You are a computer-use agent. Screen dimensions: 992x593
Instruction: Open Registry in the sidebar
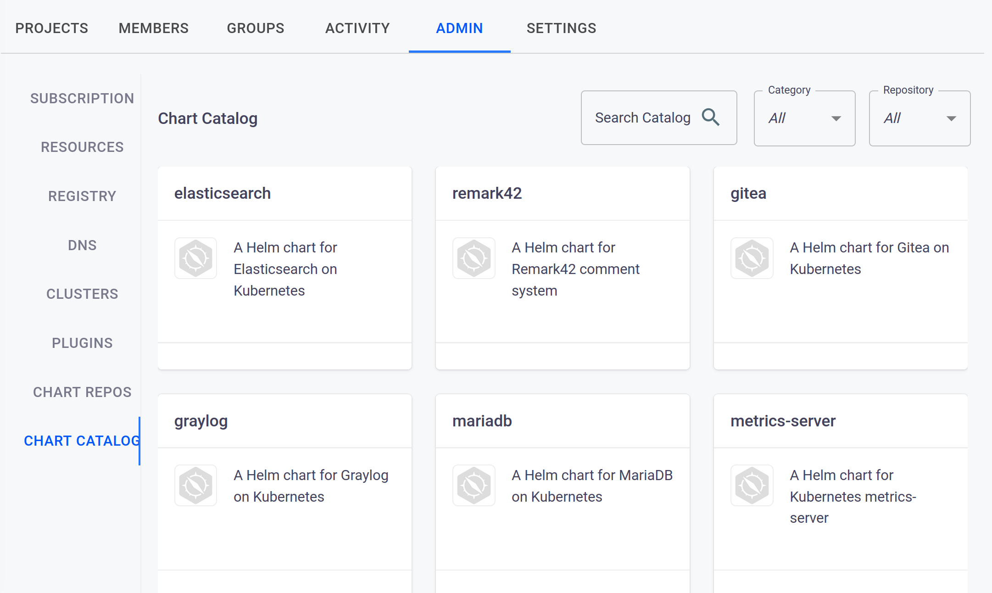click(82, 196)
